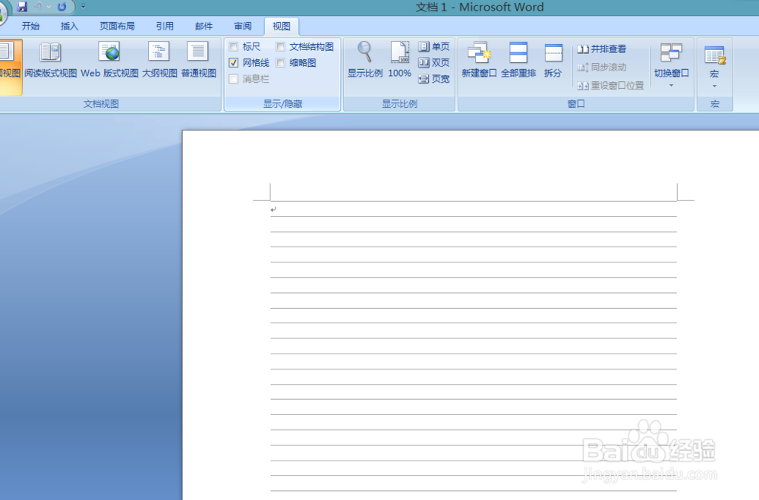Viewport: 759px width, 500px height.
Task: Open the Undo history dropdown arrow
Action: click(49, 7)
